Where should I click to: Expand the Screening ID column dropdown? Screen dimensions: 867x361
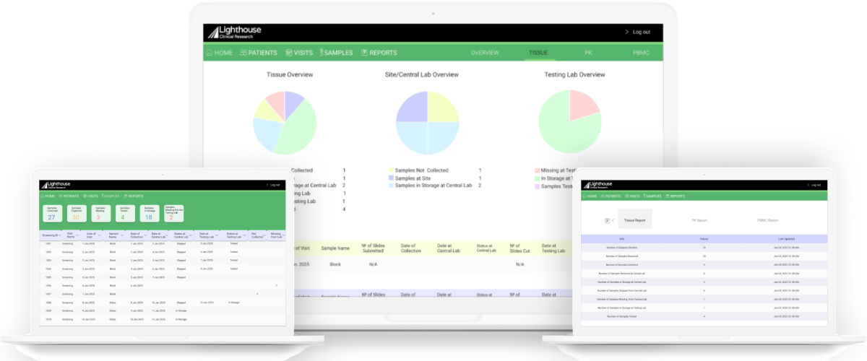tap(59, 235)
